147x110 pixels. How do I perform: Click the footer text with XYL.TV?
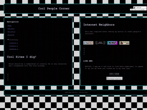(76, 92)
